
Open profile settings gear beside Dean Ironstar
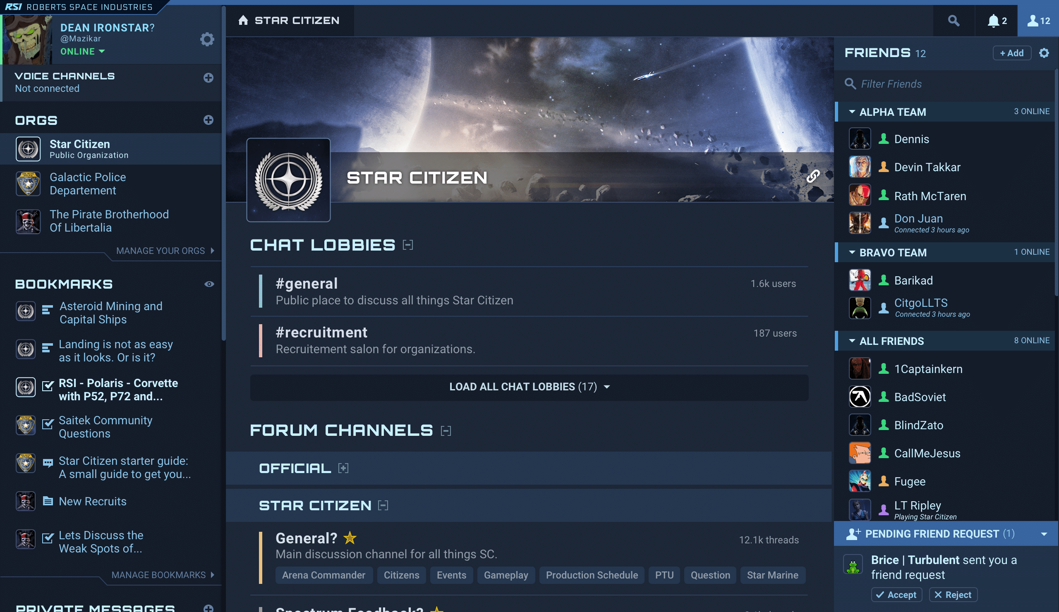207,39
